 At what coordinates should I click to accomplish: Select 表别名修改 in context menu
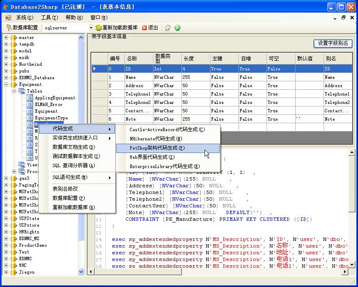coord(77,189)
